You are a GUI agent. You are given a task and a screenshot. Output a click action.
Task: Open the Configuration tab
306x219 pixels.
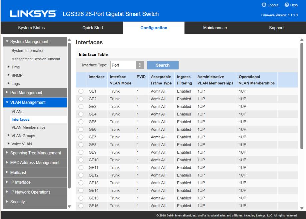pyautogui.click(x=154, y=28)
